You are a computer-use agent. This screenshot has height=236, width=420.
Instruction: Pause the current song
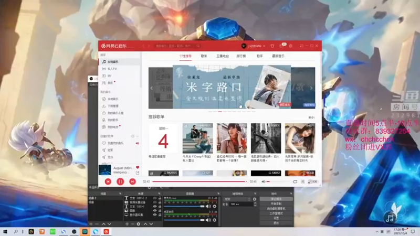coord(120,181)
